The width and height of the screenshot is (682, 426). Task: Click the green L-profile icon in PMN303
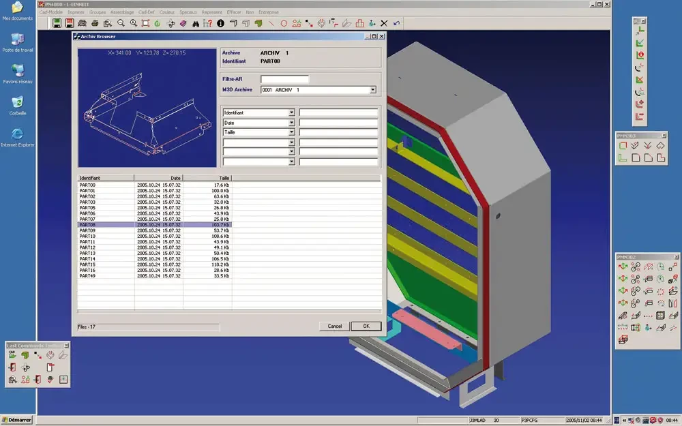pyautogui.click(x=623, y=158)
